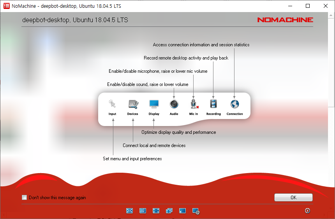Click the NoMachine logo in the header
The width and height of the screenshot is (335, 219).
coord(285,20)
